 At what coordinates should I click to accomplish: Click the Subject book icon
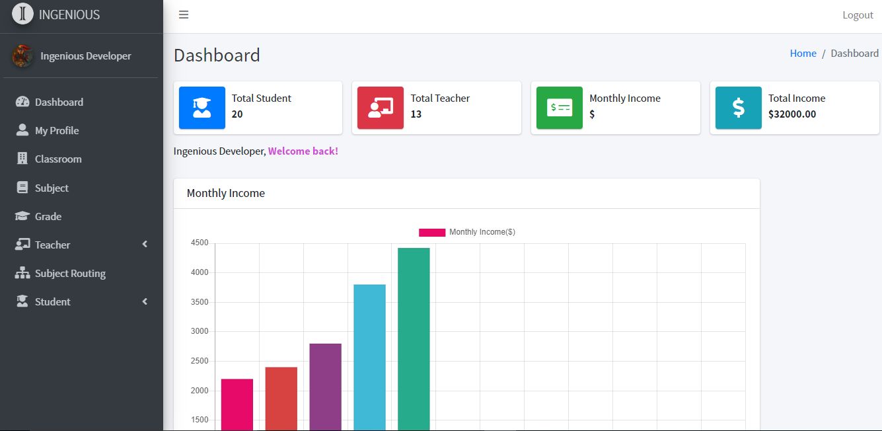(x=22, y=188)
